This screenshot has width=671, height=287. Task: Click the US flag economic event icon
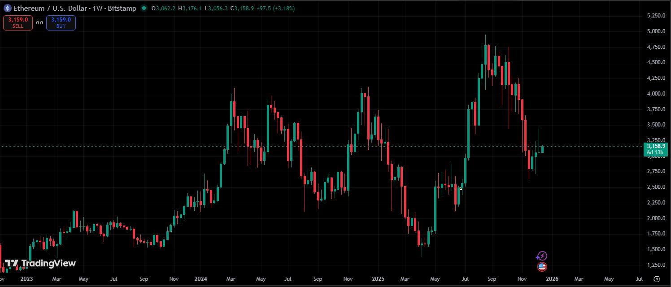click(542, 267)
